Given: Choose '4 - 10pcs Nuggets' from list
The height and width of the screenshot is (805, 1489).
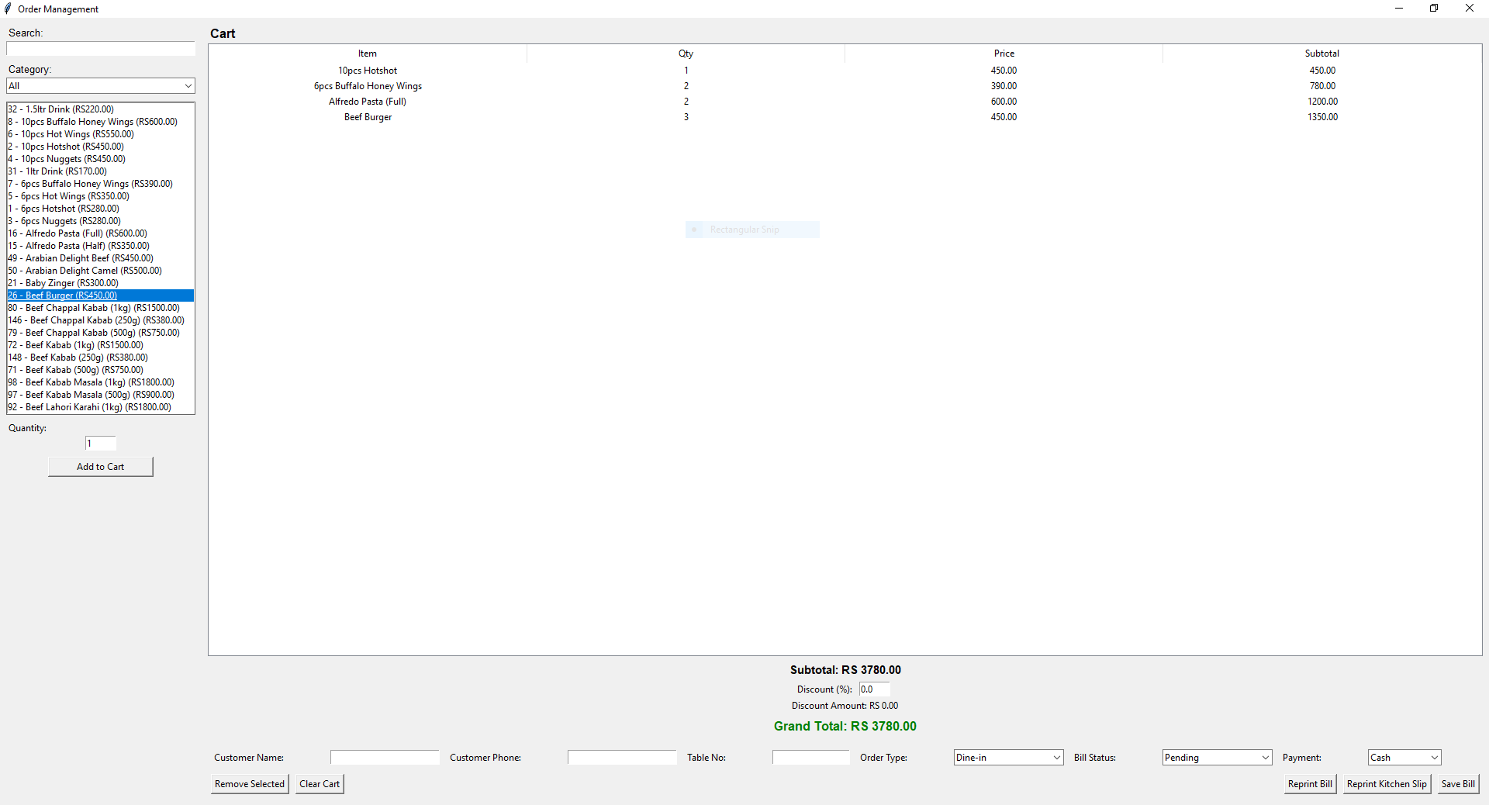Looking at the screenshot, I should point(101,159).
